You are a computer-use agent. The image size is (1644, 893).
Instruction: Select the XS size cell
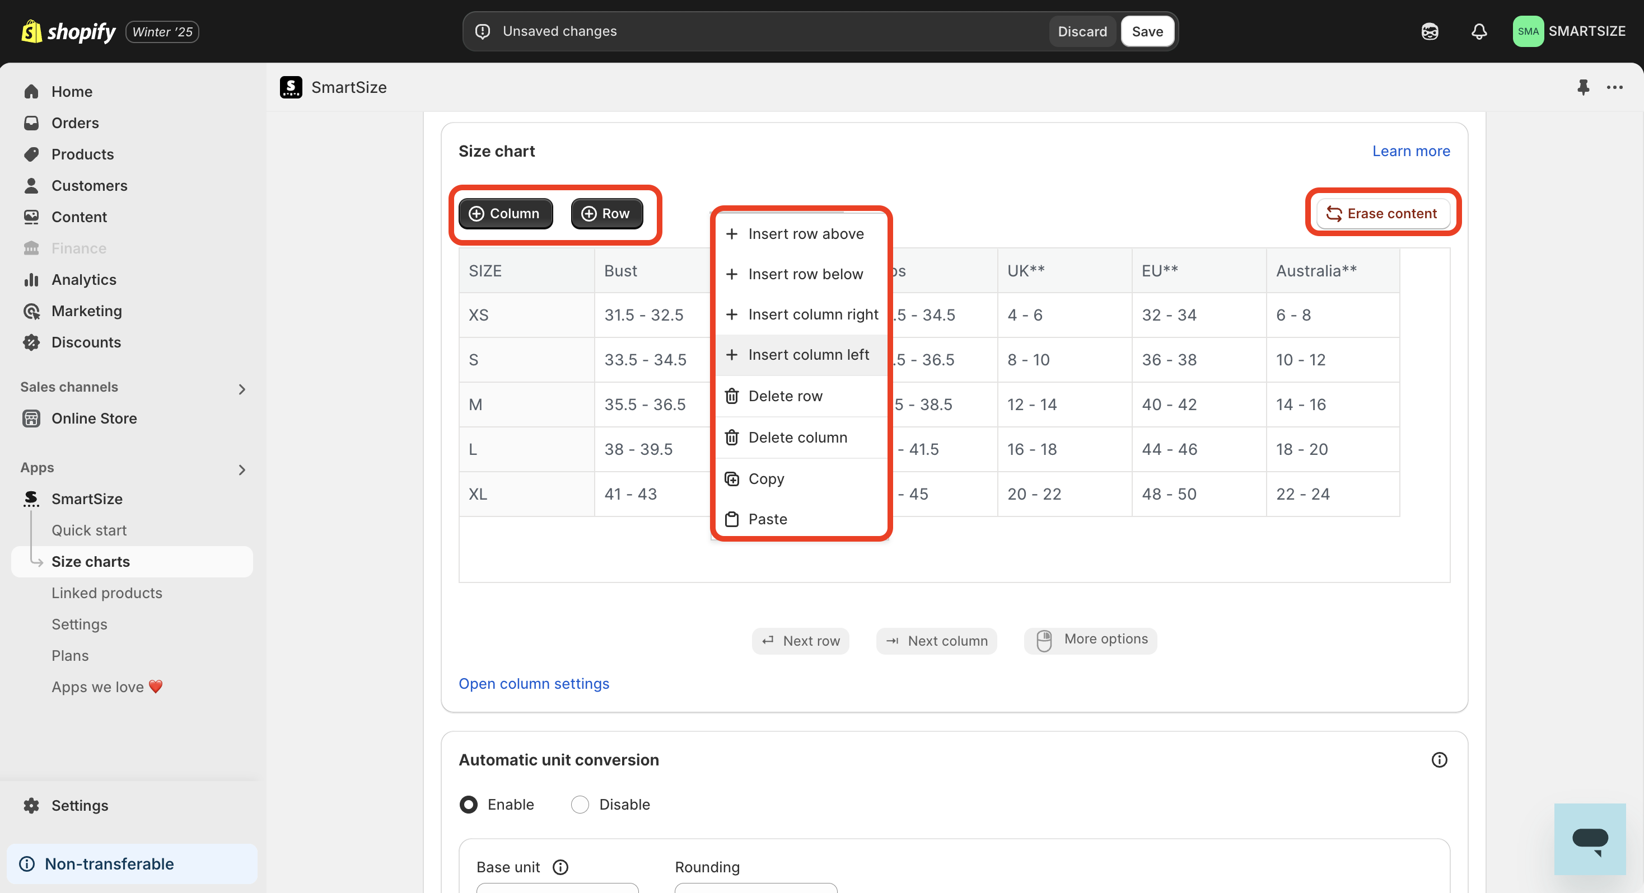526,314
